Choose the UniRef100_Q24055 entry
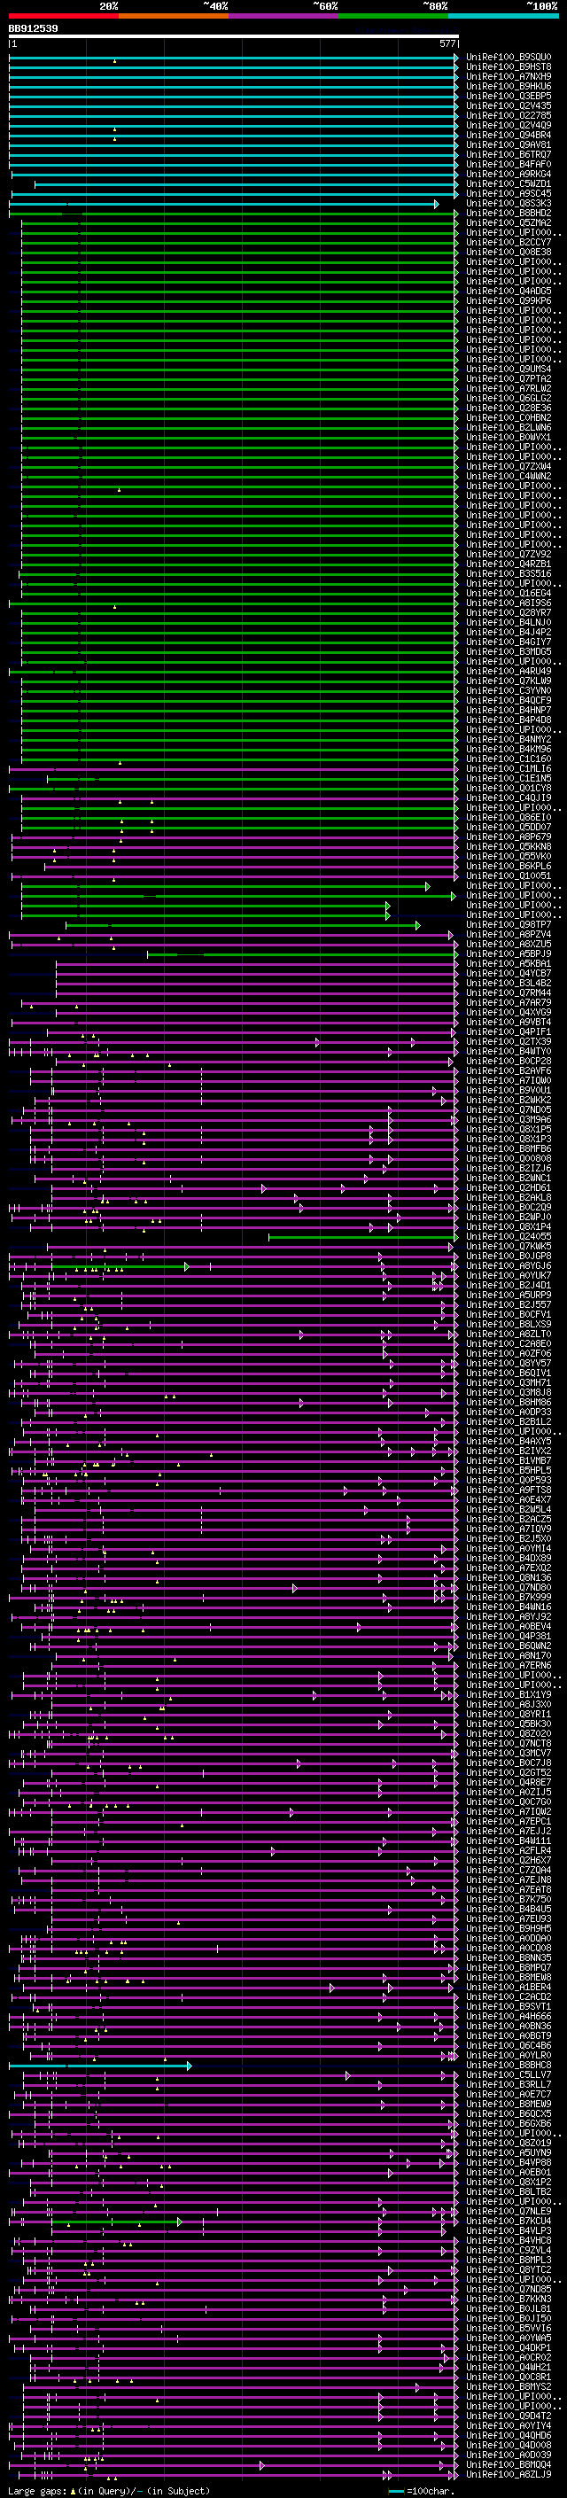This screenshot has height=2498, width=567. tap(509, 1236)
